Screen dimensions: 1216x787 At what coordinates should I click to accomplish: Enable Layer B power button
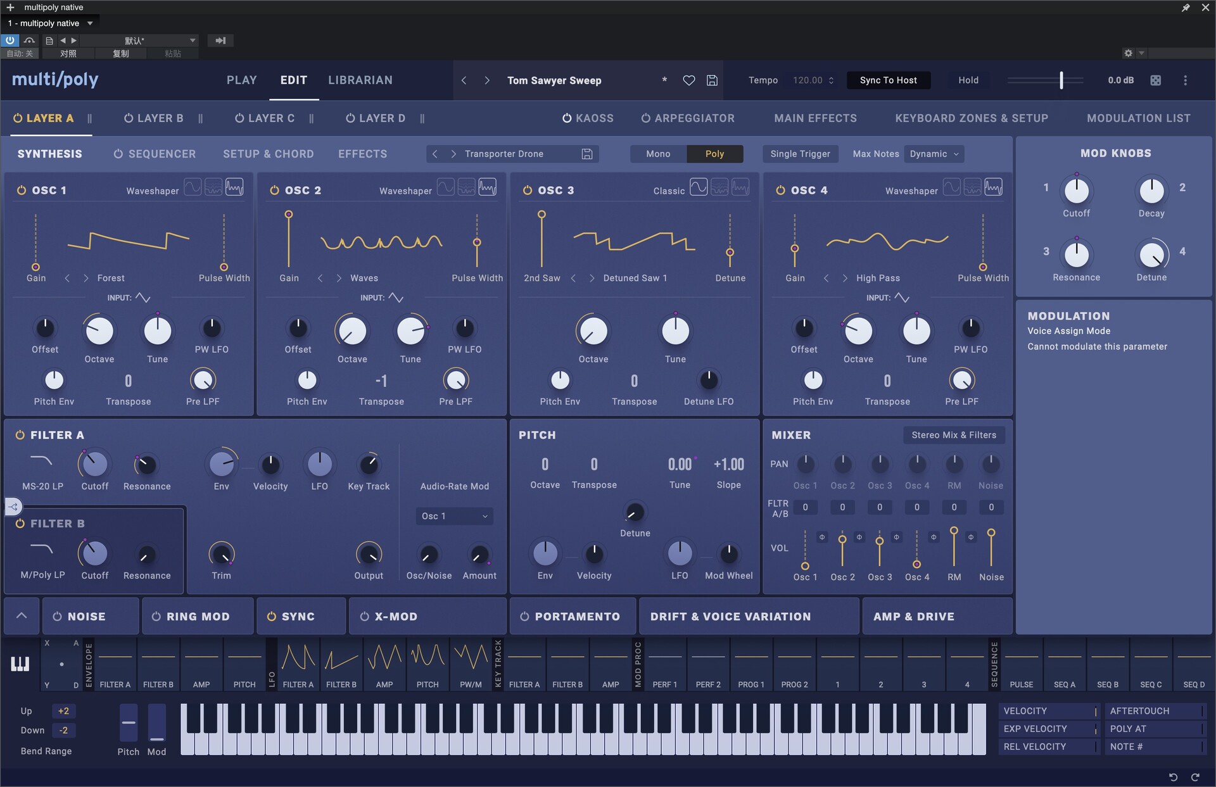(x=129, y=118)
